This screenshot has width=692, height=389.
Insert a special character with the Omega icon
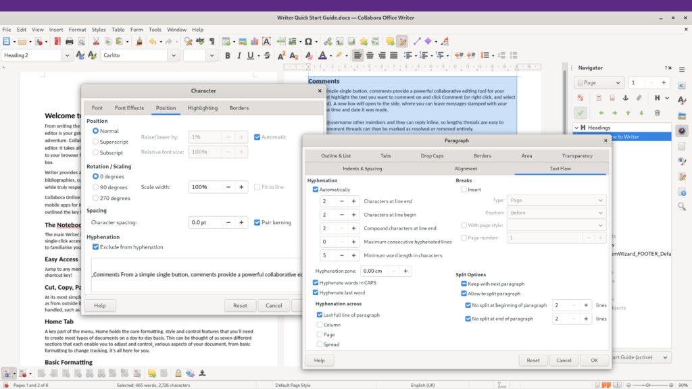coord(307,42)
